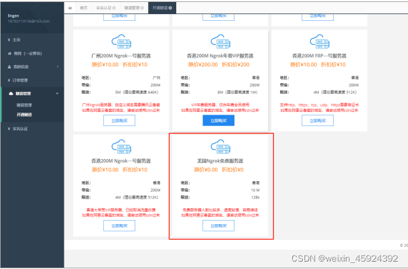Click yen icon beside 主页 in sidebar
The width and height of the screenshot is (408, 269).
tap(9, 40)
